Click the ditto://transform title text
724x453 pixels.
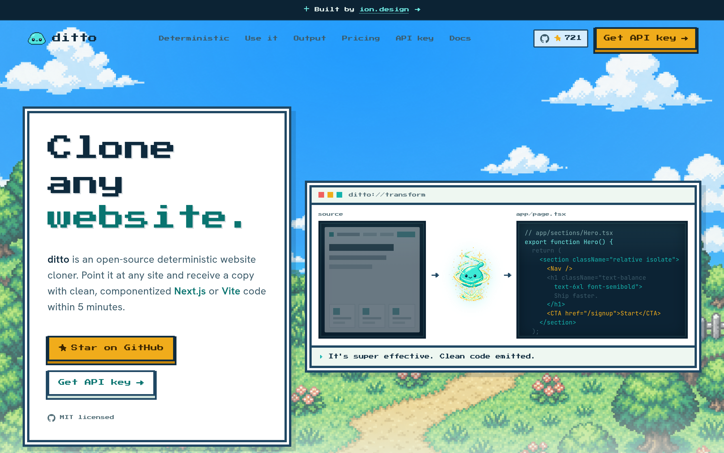tap(387, 195)
